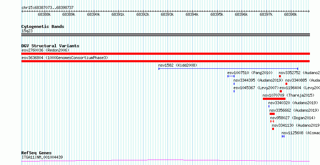Click the blue nsv1582 variant span line
Screen dimensions: 320x165
228,69
